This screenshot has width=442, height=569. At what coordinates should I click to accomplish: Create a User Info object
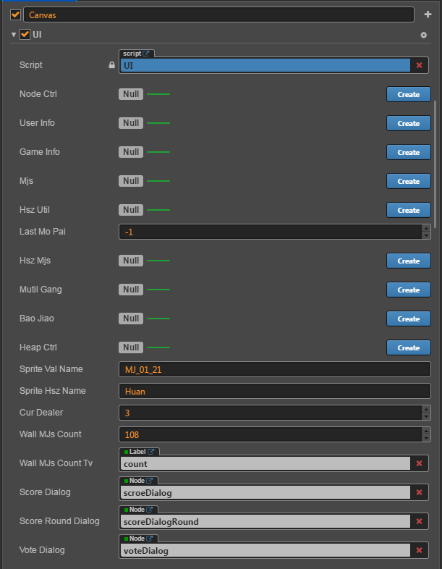[409, 123]
